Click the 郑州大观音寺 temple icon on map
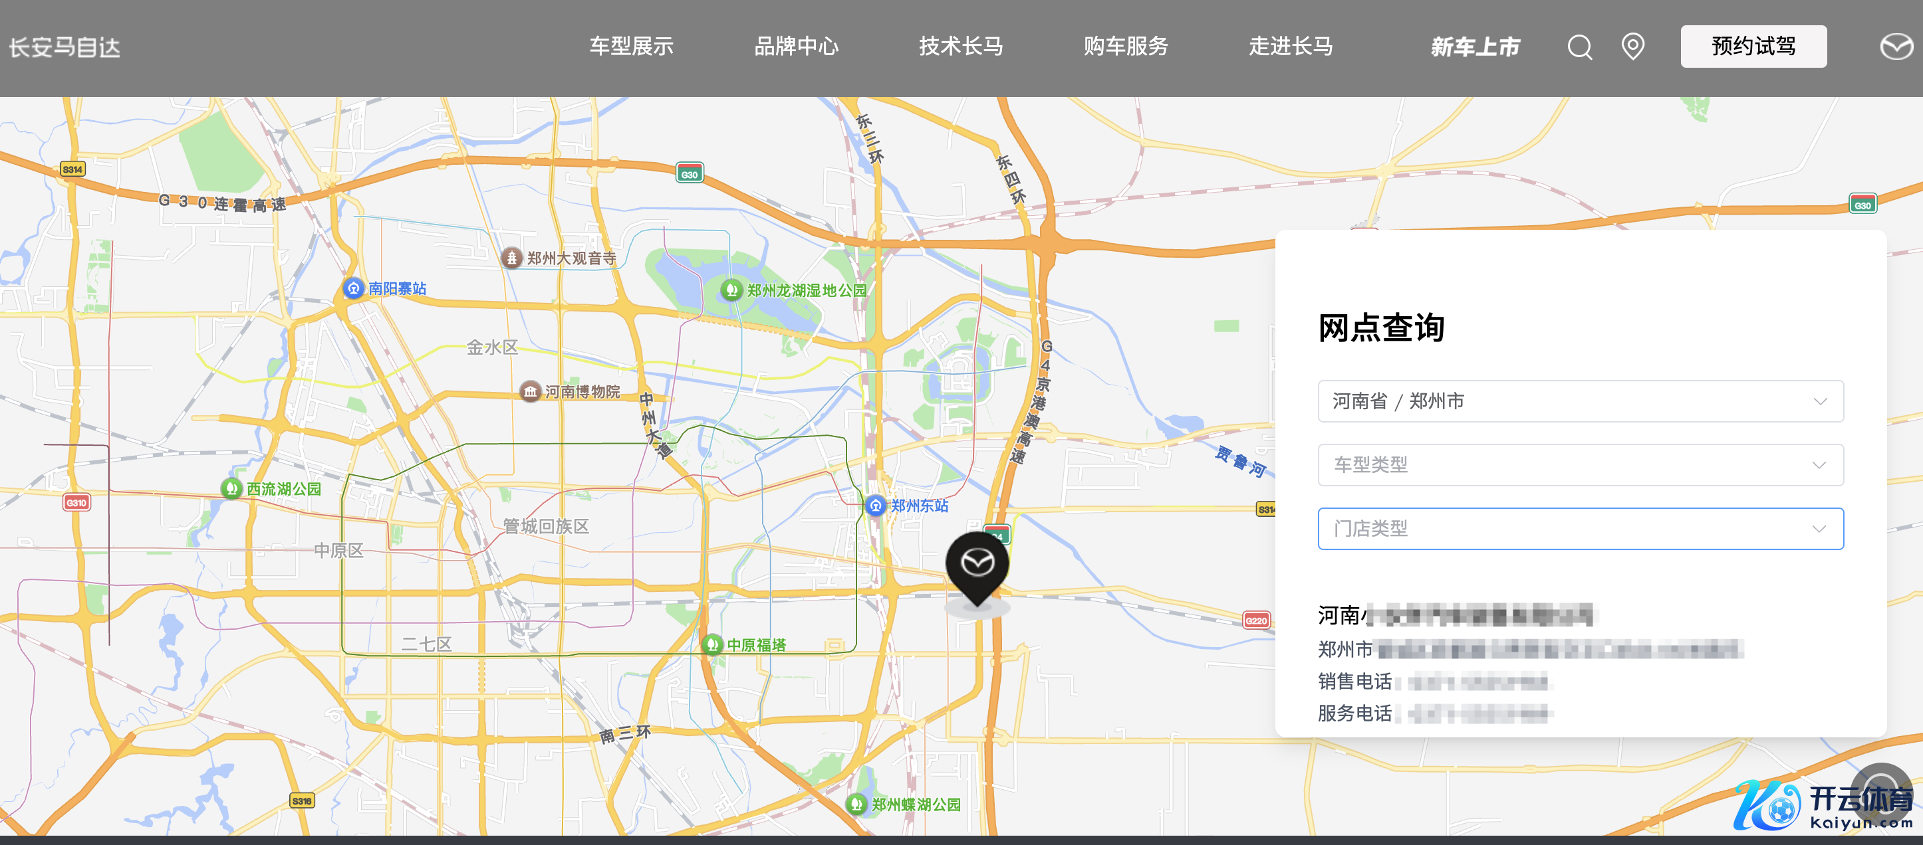The height and width of the screenshot is (845, 1923). (511, 258)
